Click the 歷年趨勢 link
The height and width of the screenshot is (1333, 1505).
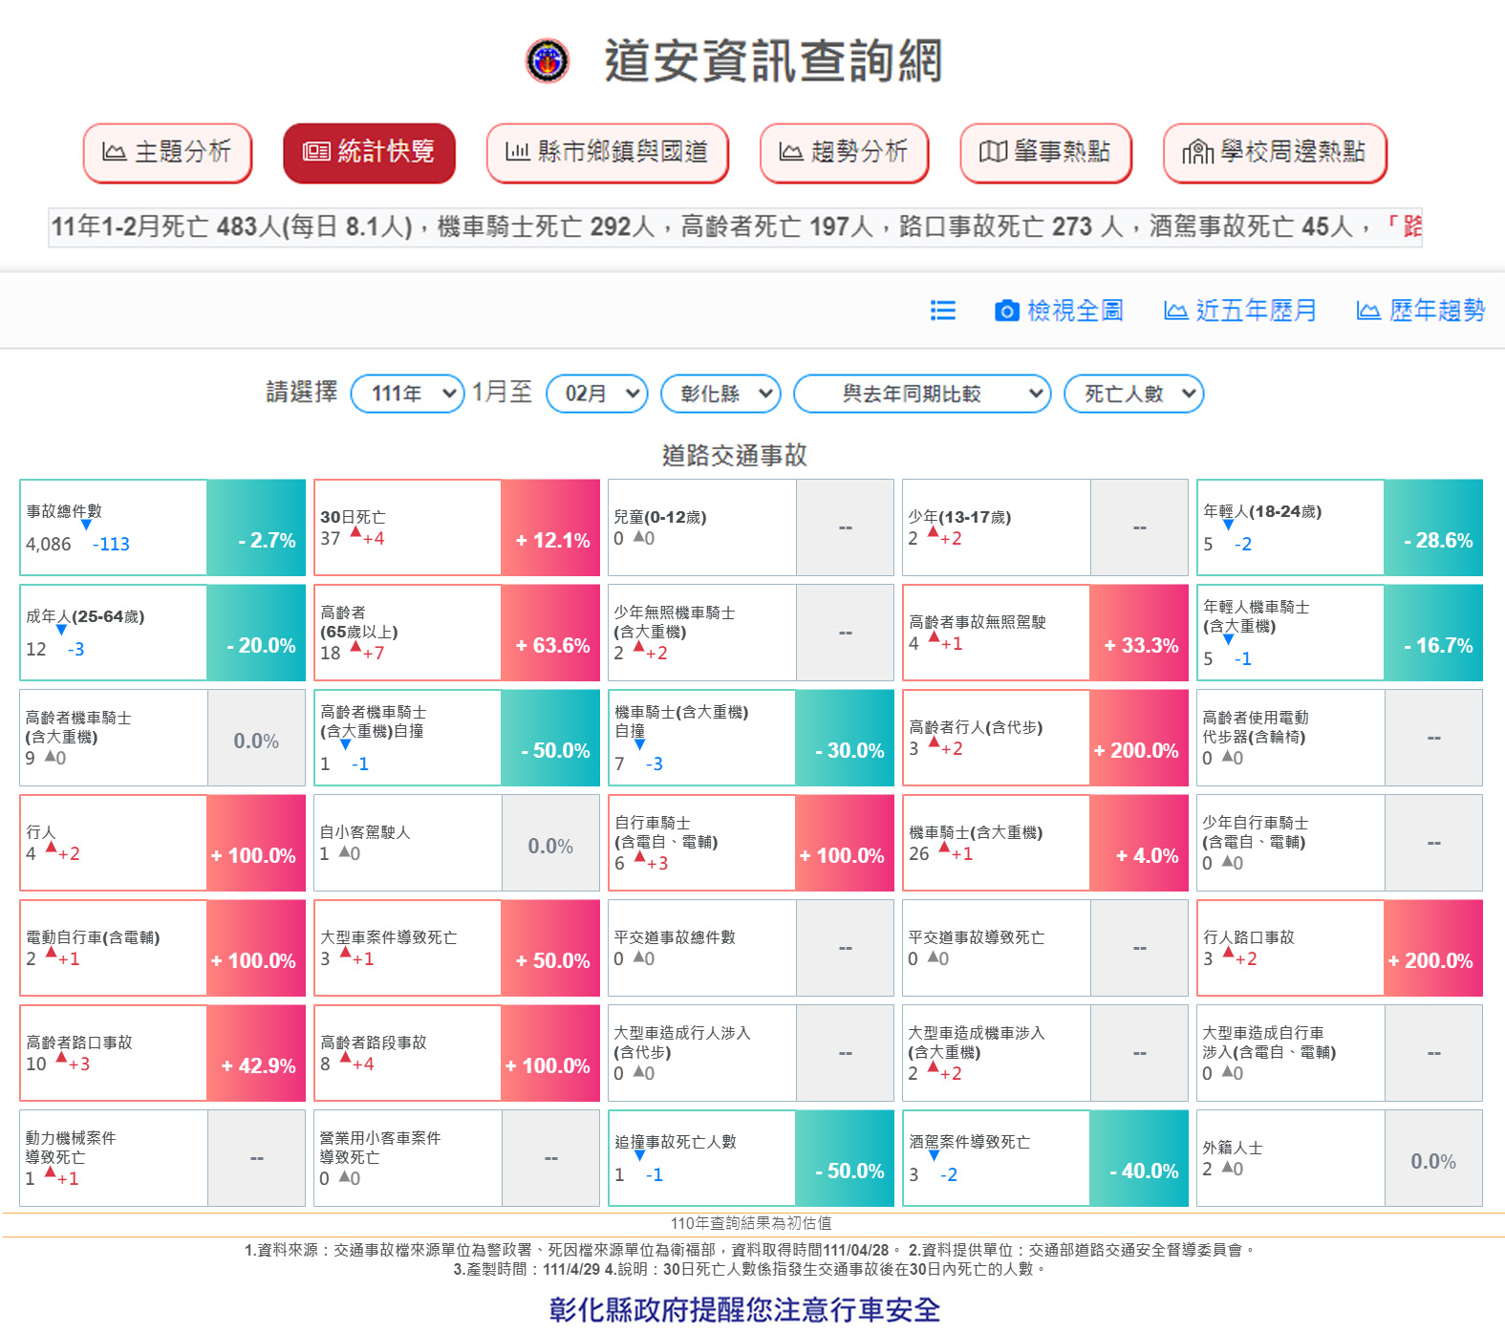click(1436, 311)
